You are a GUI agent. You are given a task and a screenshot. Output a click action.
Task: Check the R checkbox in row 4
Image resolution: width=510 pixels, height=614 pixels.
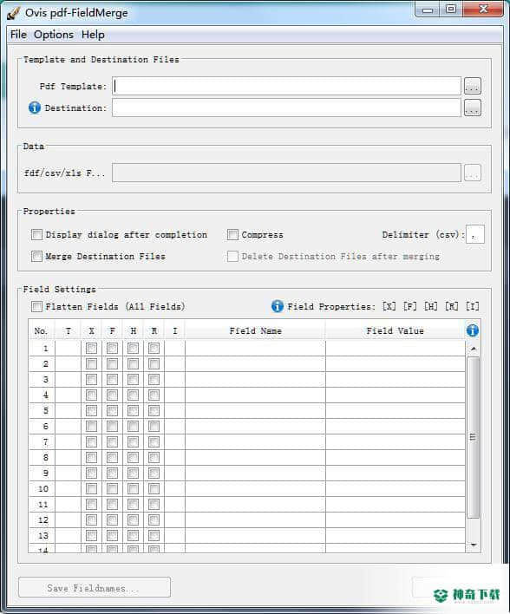click(154, 395)
